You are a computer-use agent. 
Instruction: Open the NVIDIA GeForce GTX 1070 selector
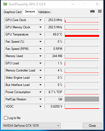pos(32,126)
